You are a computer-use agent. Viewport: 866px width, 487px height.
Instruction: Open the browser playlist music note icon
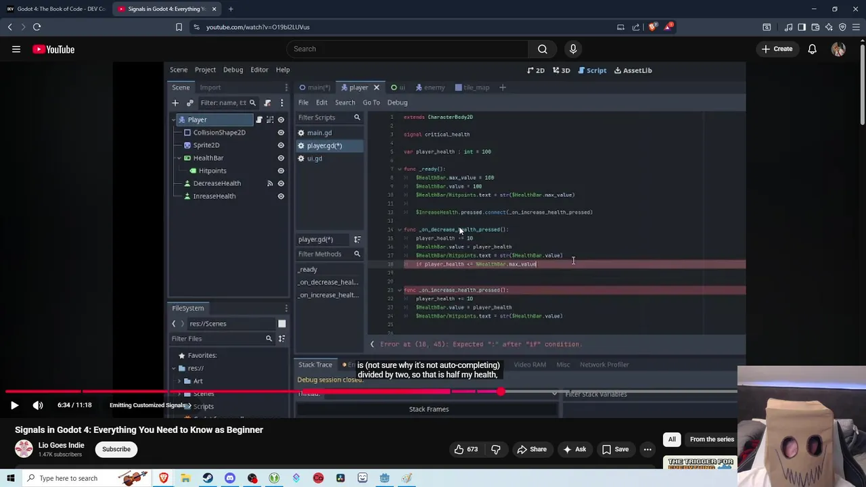pyautogui.click(x=789, y=27)
